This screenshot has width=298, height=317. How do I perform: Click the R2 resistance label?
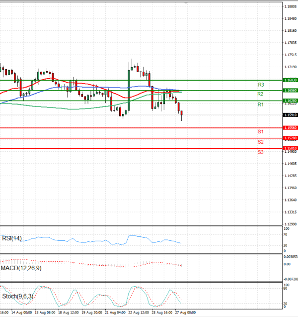pos(260,94)
